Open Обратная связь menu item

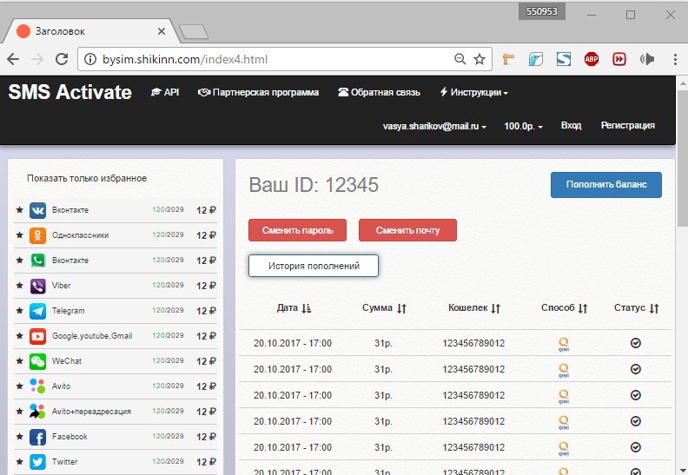pos(379,93)
